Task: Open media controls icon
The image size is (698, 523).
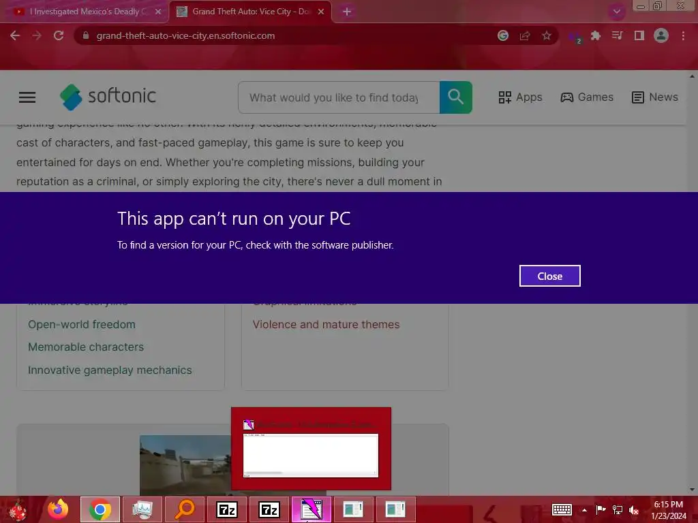Action: tap(618, 35)
